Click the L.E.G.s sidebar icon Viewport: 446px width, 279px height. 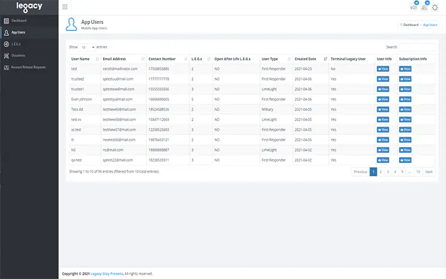tap(6, 44)
